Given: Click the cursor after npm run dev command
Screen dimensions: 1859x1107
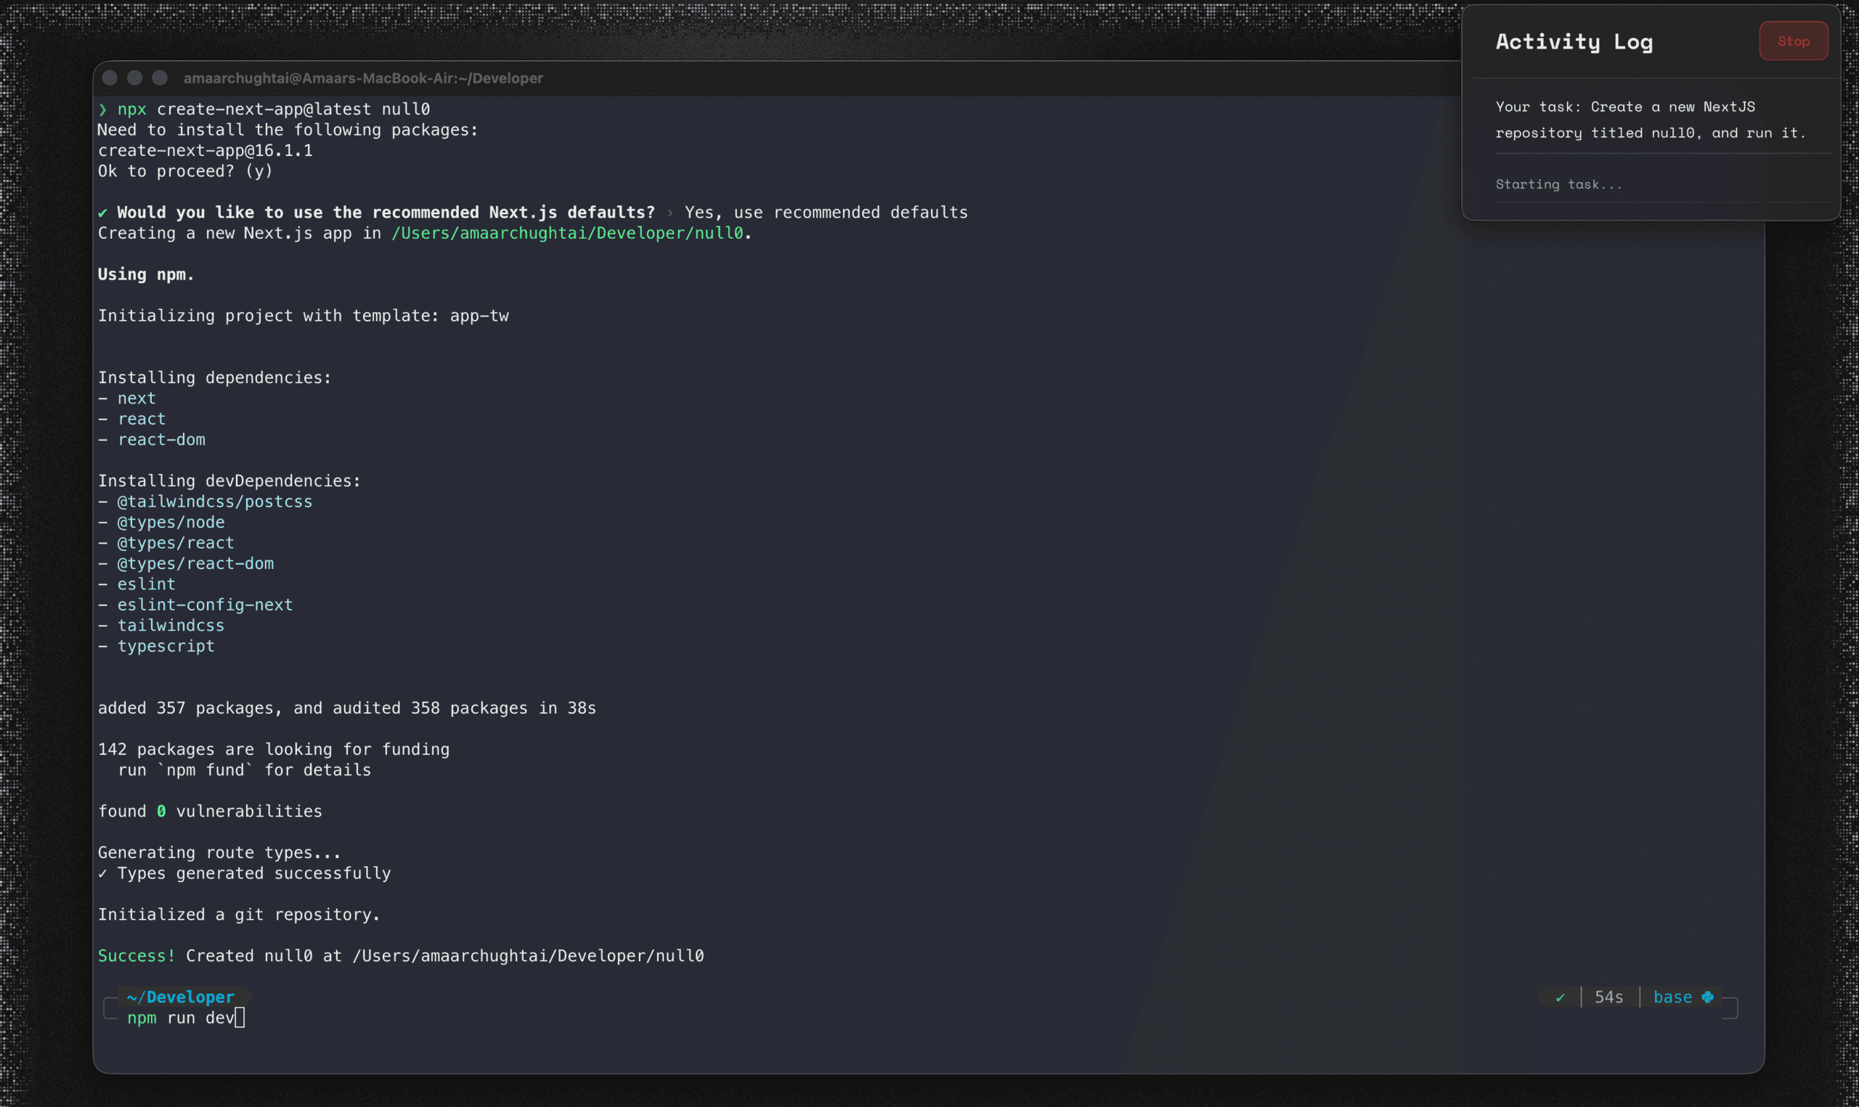Looking at the screenshot, I should coord(240,1017).
